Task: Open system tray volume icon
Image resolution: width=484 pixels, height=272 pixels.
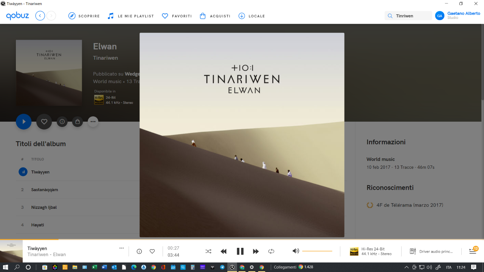Action: 429,267
